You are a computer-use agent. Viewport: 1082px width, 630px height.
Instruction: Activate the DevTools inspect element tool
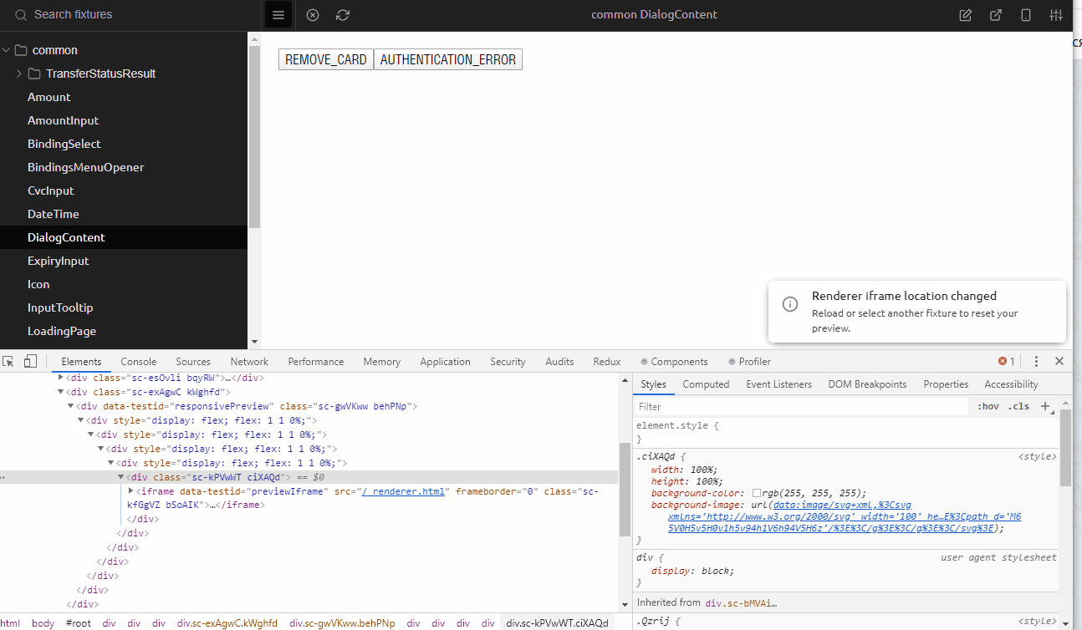pos(10,361)
